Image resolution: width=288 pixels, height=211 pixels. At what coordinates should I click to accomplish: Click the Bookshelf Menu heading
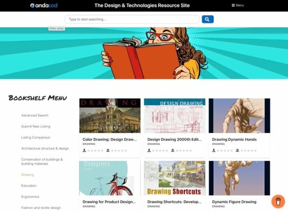point(38,98)
